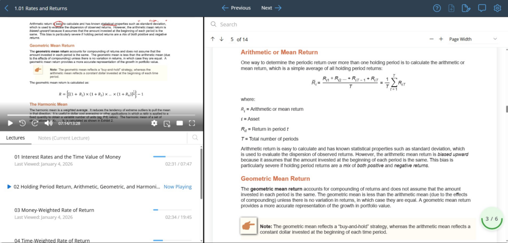The width and height of the screenshot is (508, 243).
Task: Switch to Notes (Current Lecture) tab
Action: 63,138
